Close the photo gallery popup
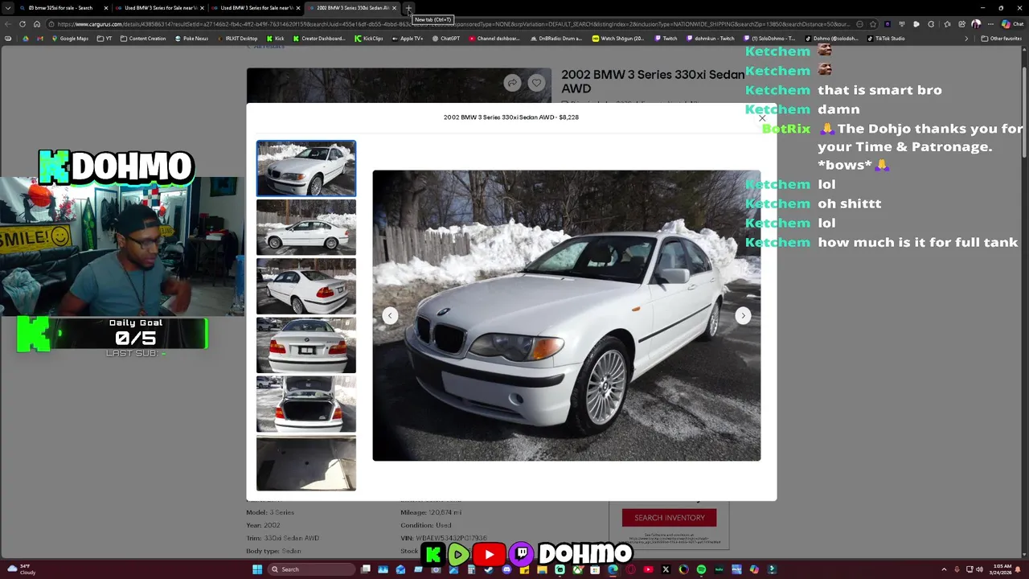The width and height of the screenshot is (1029, 579). pos(762,118)
